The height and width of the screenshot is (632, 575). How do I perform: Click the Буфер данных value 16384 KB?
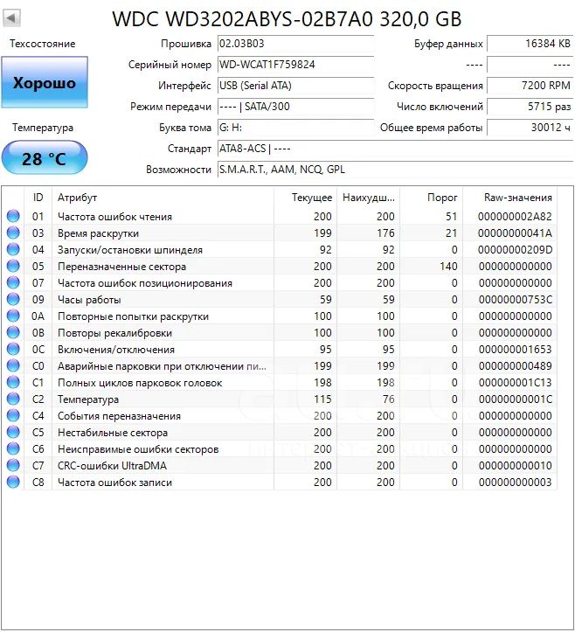(x=530, y=44)
